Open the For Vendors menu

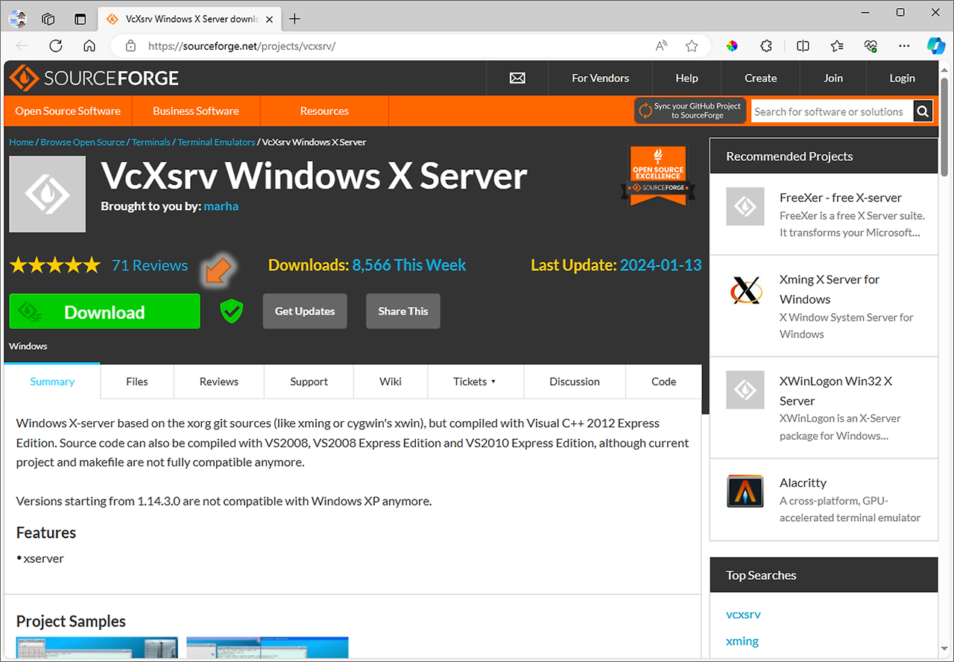600,78
